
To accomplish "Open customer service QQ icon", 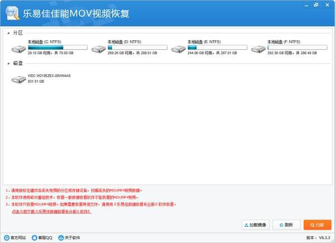I will click(35, 237).
